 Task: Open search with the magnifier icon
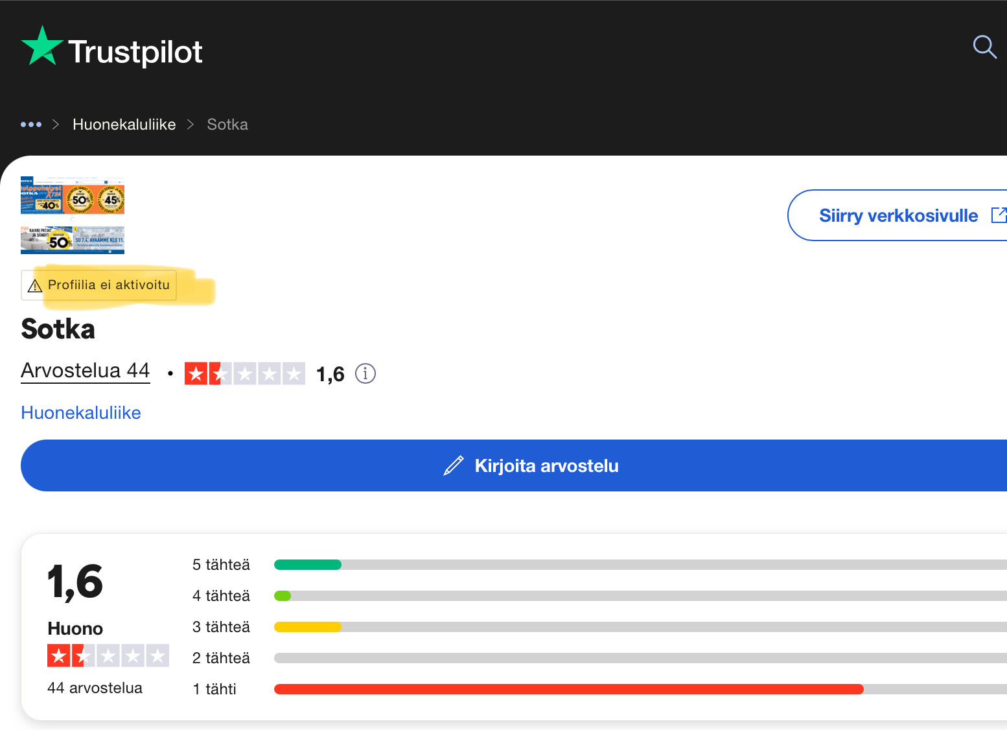984,47
